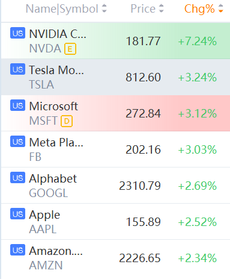Click the orange D badge next to MSFT

tap(67, 121)
